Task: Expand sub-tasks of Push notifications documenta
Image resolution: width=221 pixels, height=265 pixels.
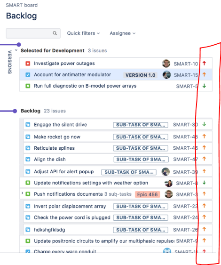Action: [x=22, y=193]
